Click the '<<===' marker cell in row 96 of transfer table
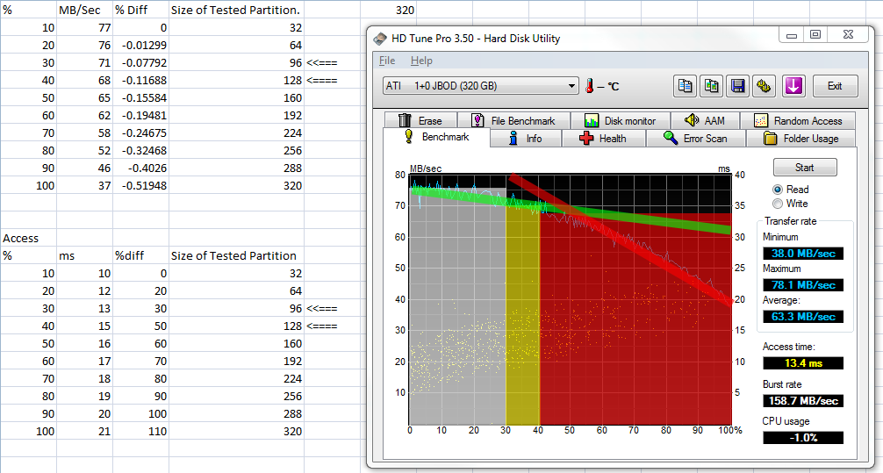Image resolution: width=883 pixels, height=473 pixels. [333, 62]
